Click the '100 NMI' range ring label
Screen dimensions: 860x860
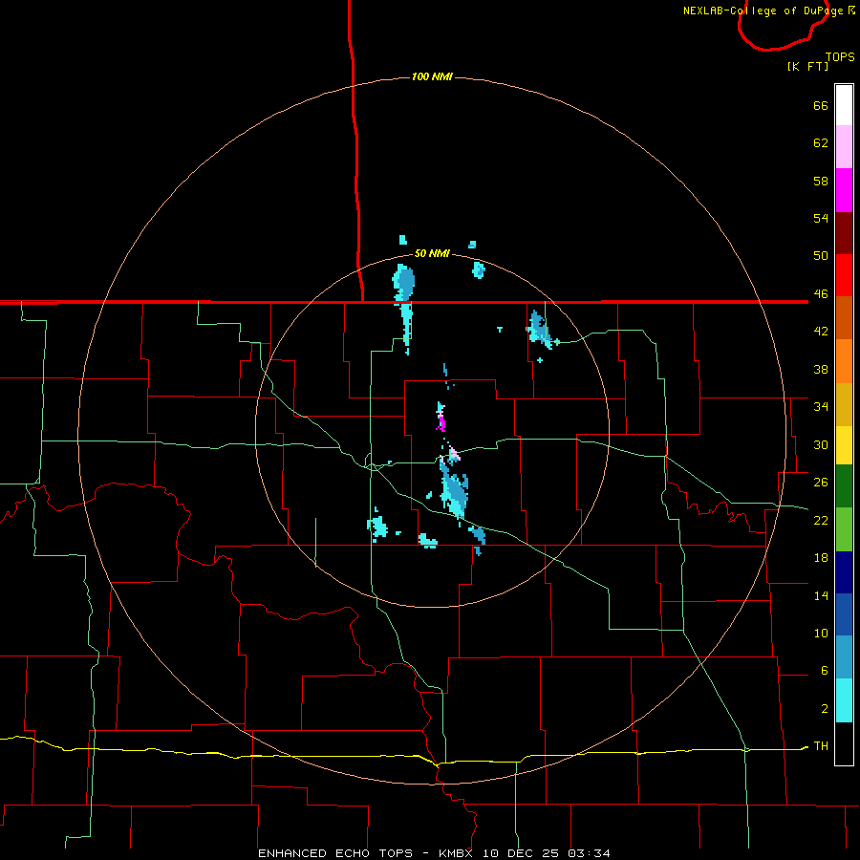(432, 76)
